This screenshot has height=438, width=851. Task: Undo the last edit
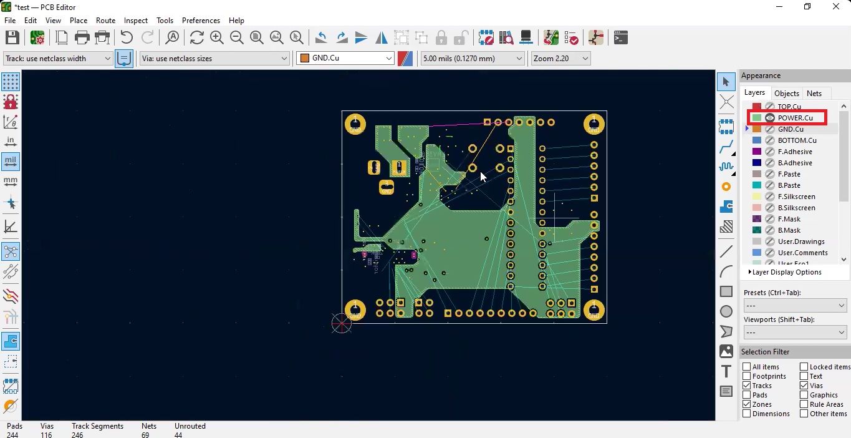[127, 37]
